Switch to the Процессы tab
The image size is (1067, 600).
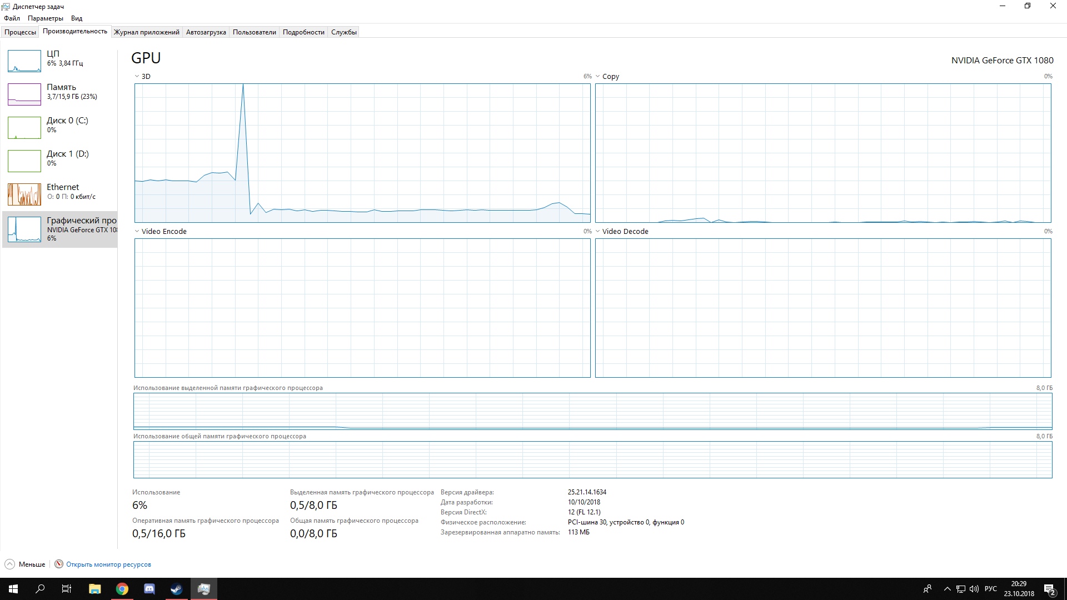(x=20, y=32)
